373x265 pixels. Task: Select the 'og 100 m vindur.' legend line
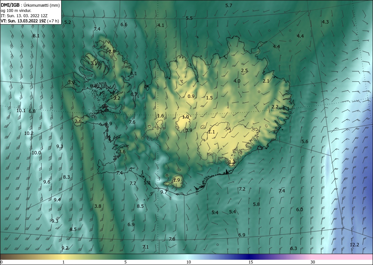[16, 10]
